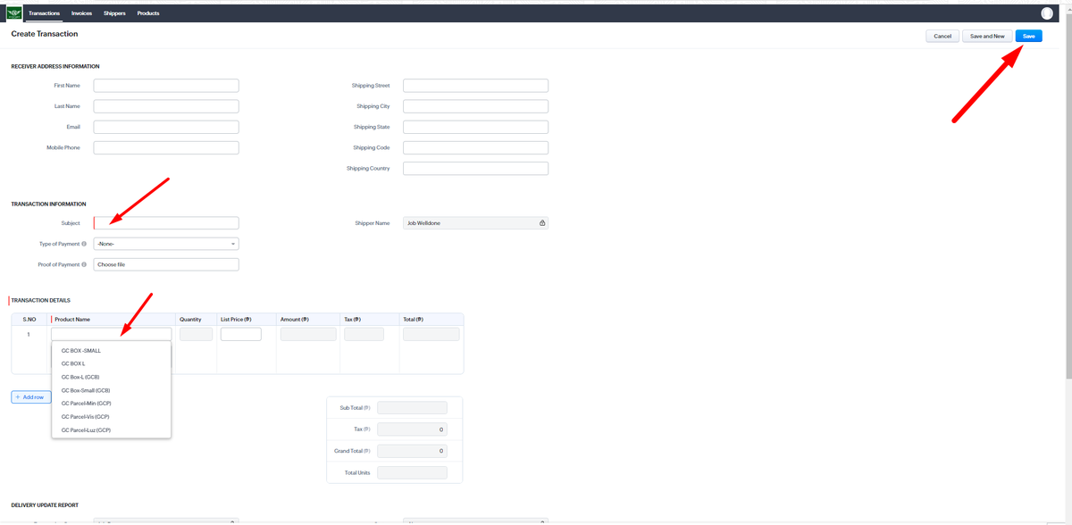Click the TRANSACTION INFORMATION heading
1072x525 pixels.
tap(48, 204)
